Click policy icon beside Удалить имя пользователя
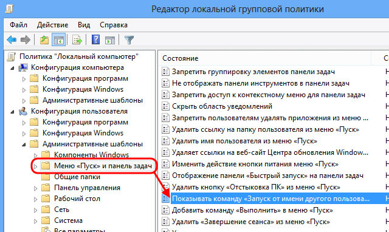 (x=165, y=141)
